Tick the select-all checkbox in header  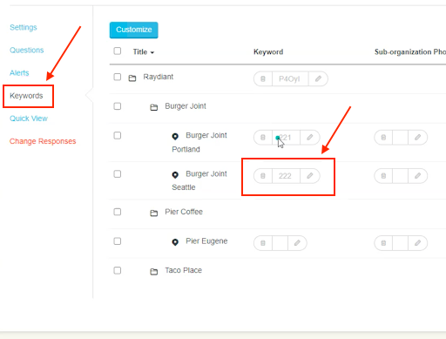(x=118, y=51)
